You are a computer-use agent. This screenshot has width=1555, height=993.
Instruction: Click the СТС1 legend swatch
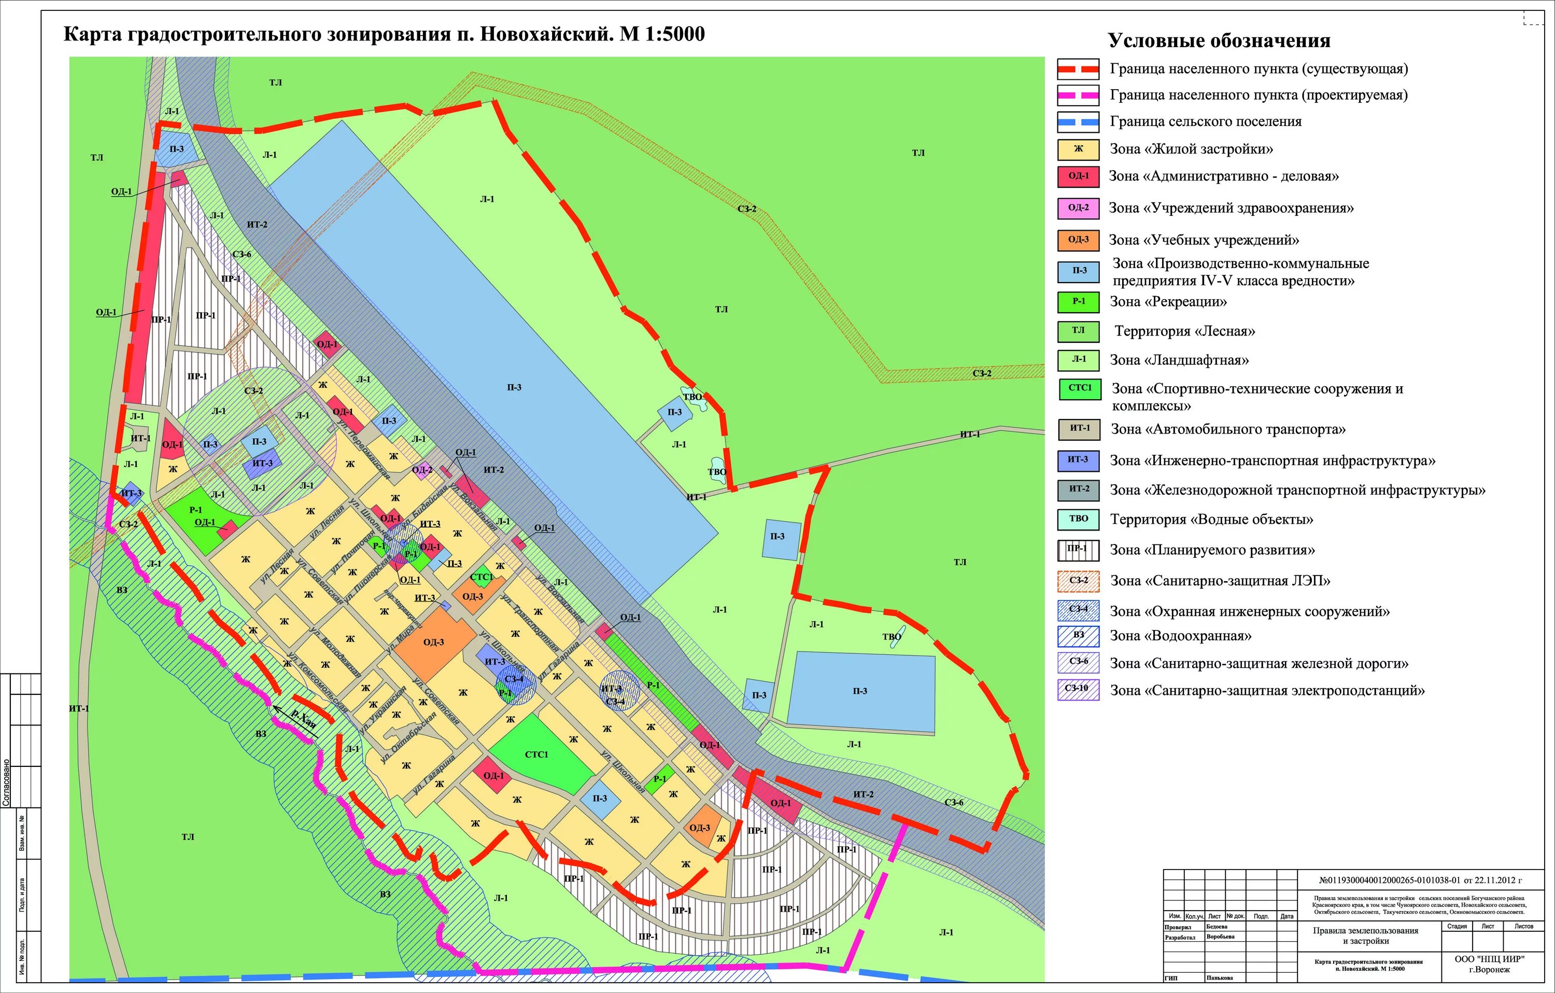(x=1079, y=389)
